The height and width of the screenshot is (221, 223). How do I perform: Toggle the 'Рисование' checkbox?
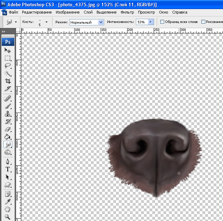coord(203,22)
